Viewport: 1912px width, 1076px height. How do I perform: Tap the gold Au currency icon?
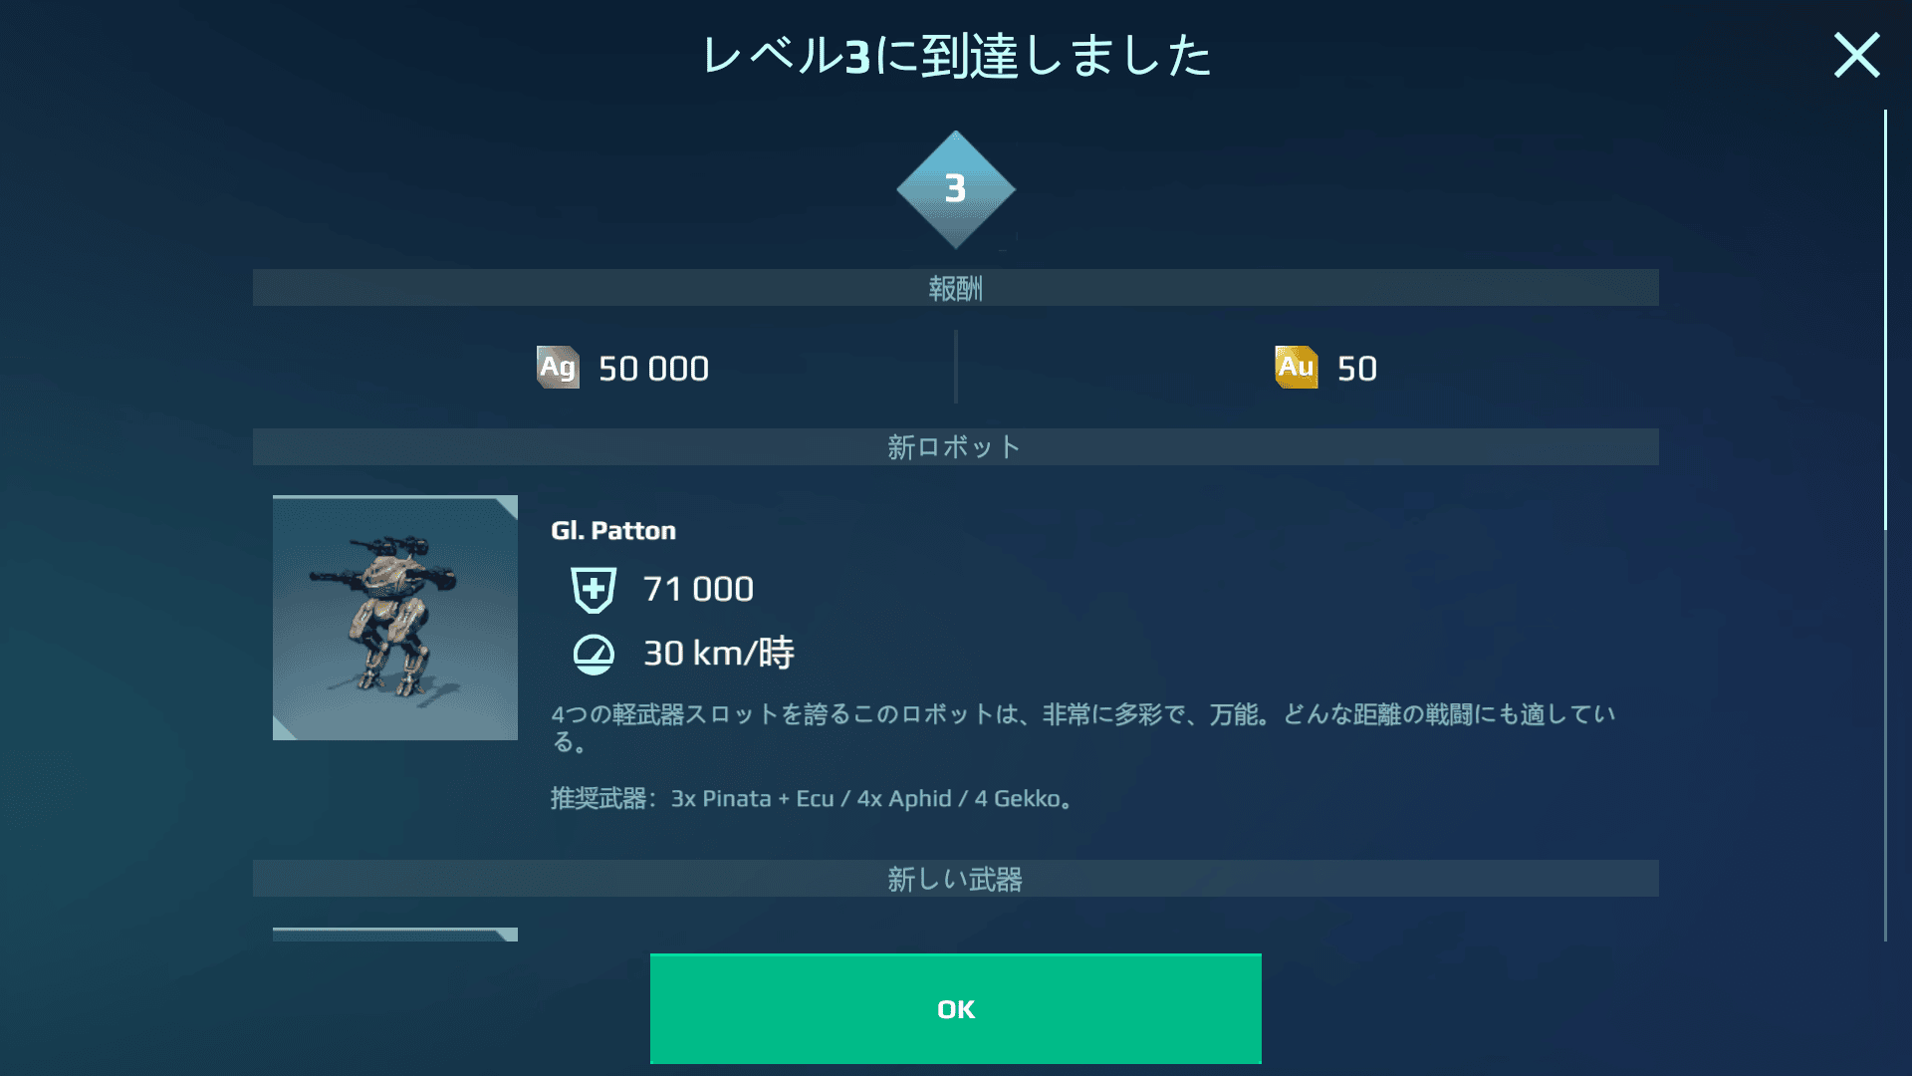tap(1297, 368)
